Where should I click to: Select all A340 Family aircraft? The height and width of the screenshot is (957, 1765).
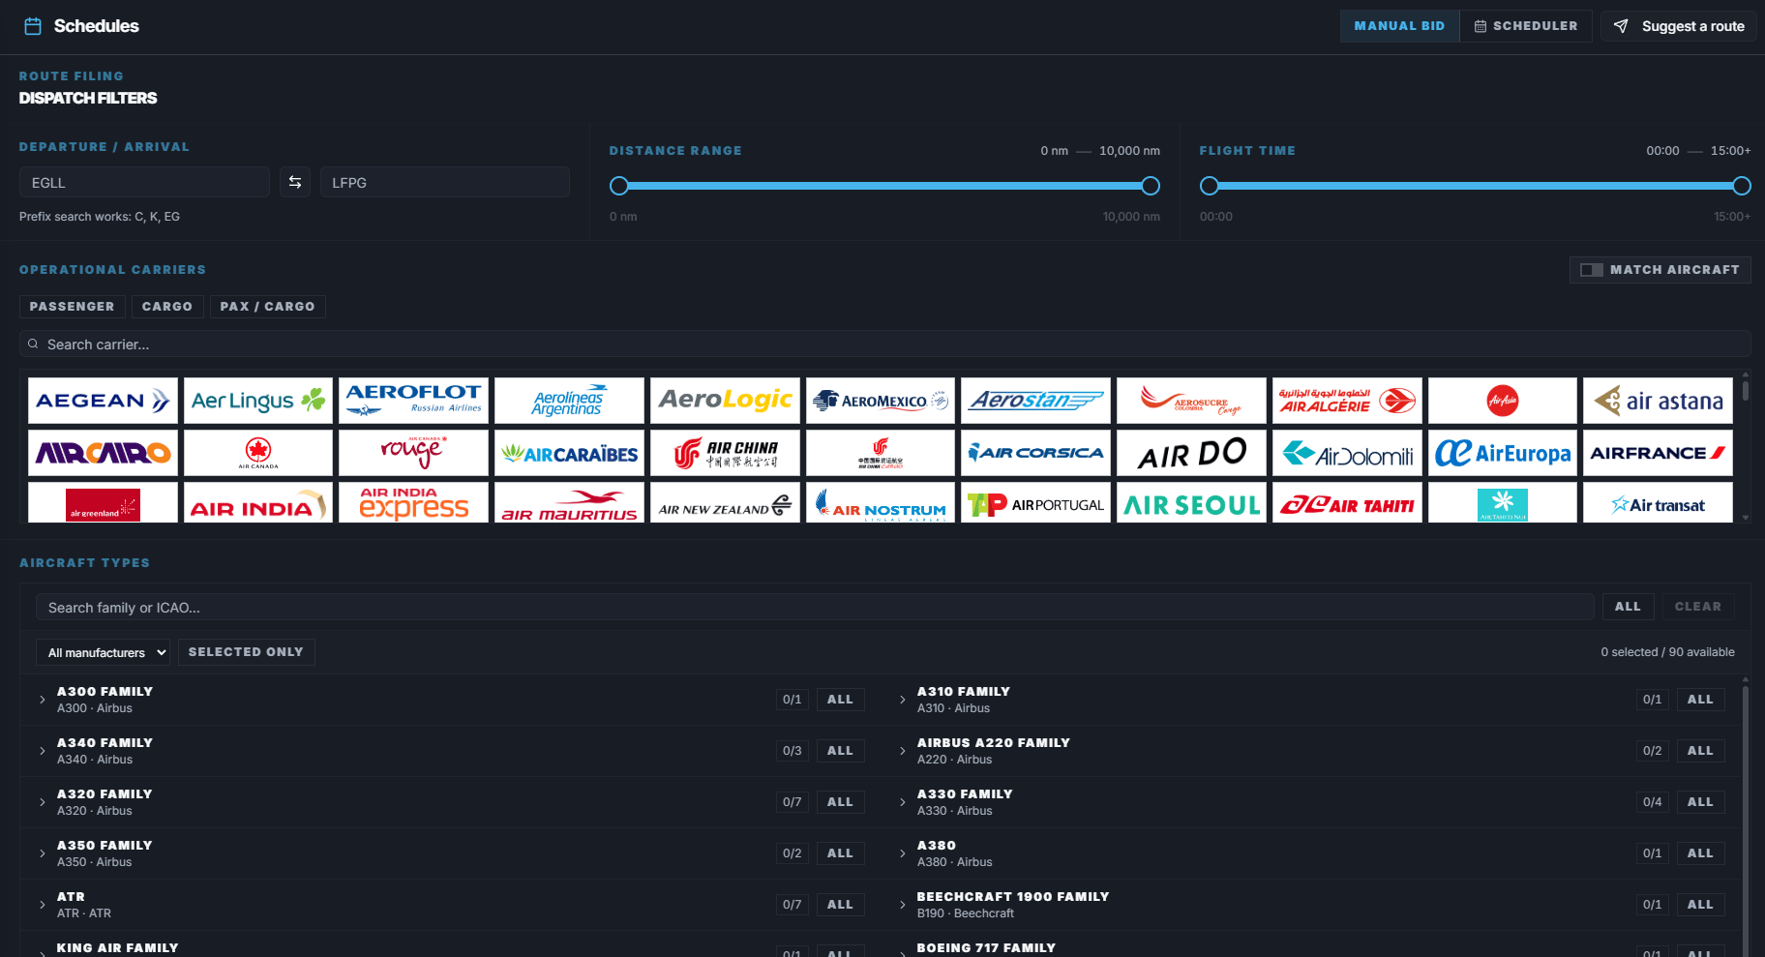click(840, 751)
